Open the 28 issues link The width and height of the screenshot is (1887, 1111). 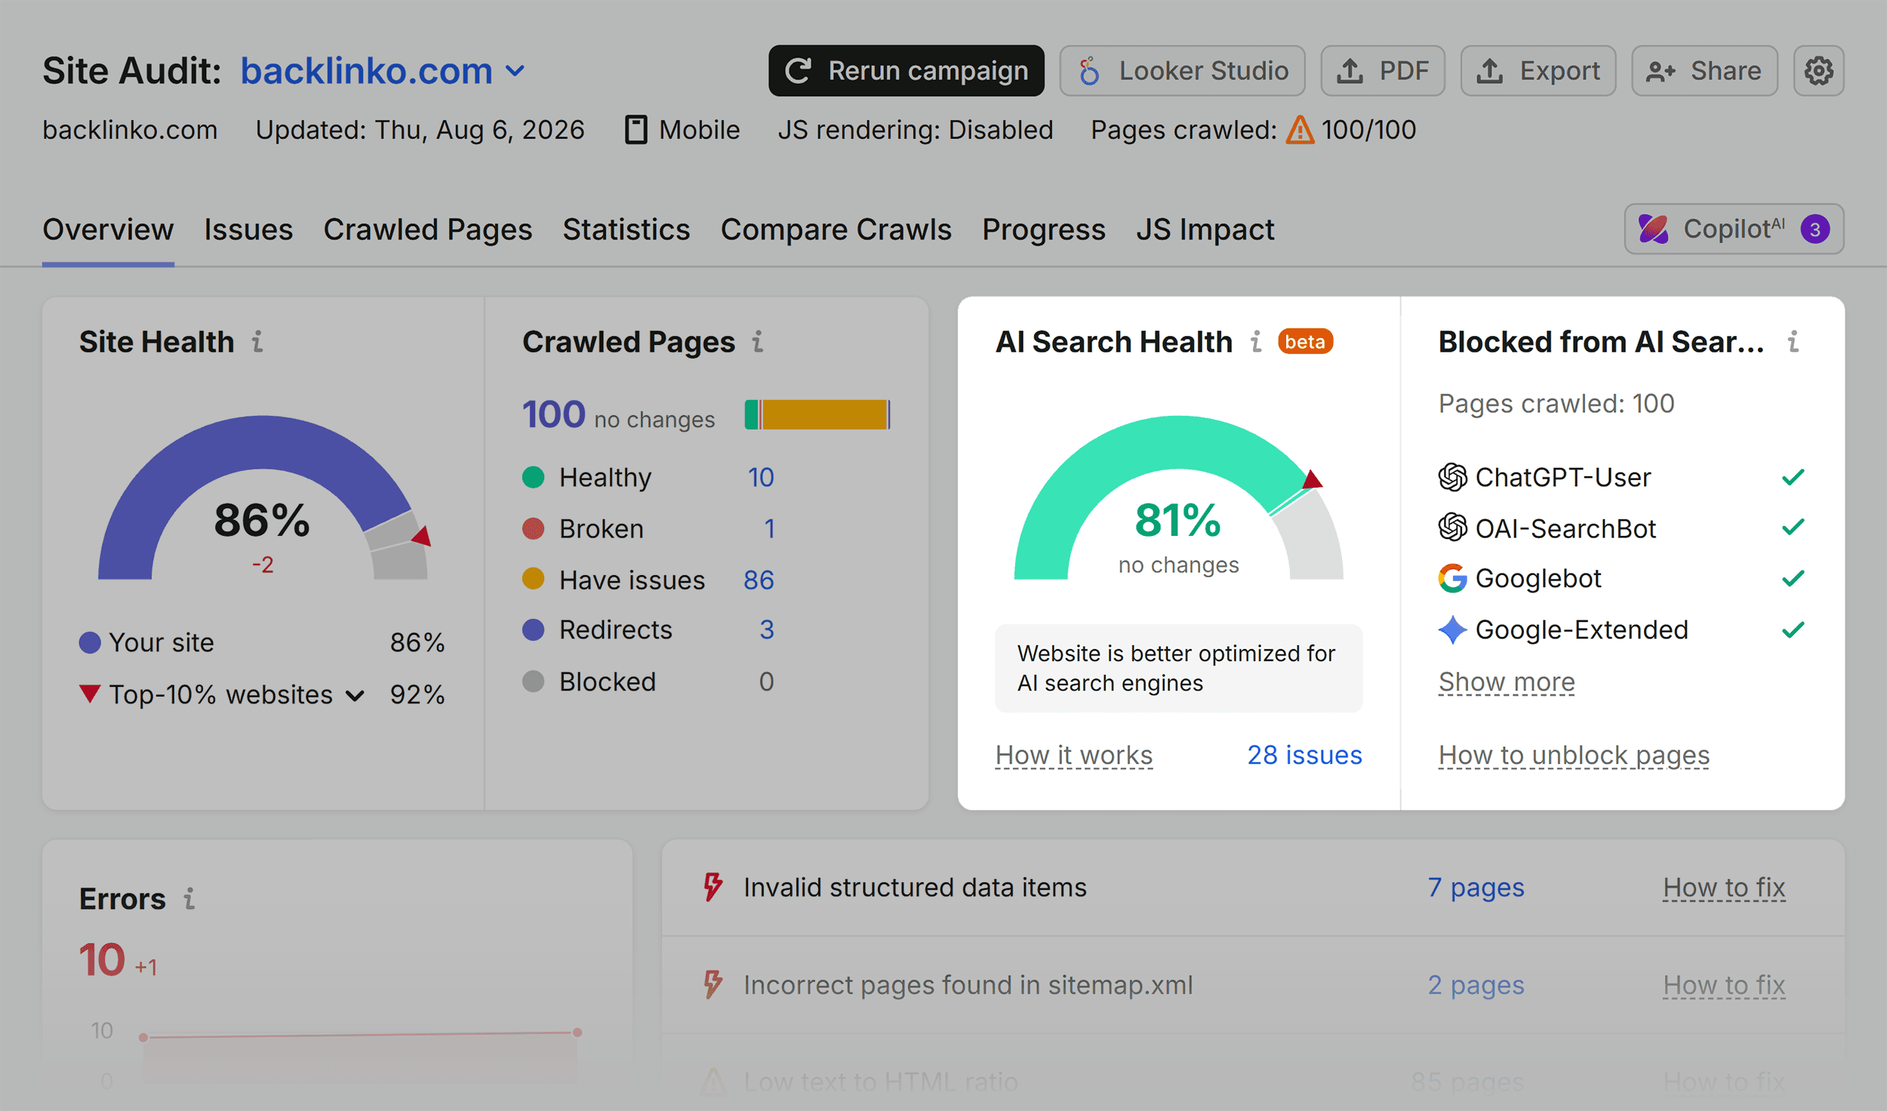[x=1304, y=755]
